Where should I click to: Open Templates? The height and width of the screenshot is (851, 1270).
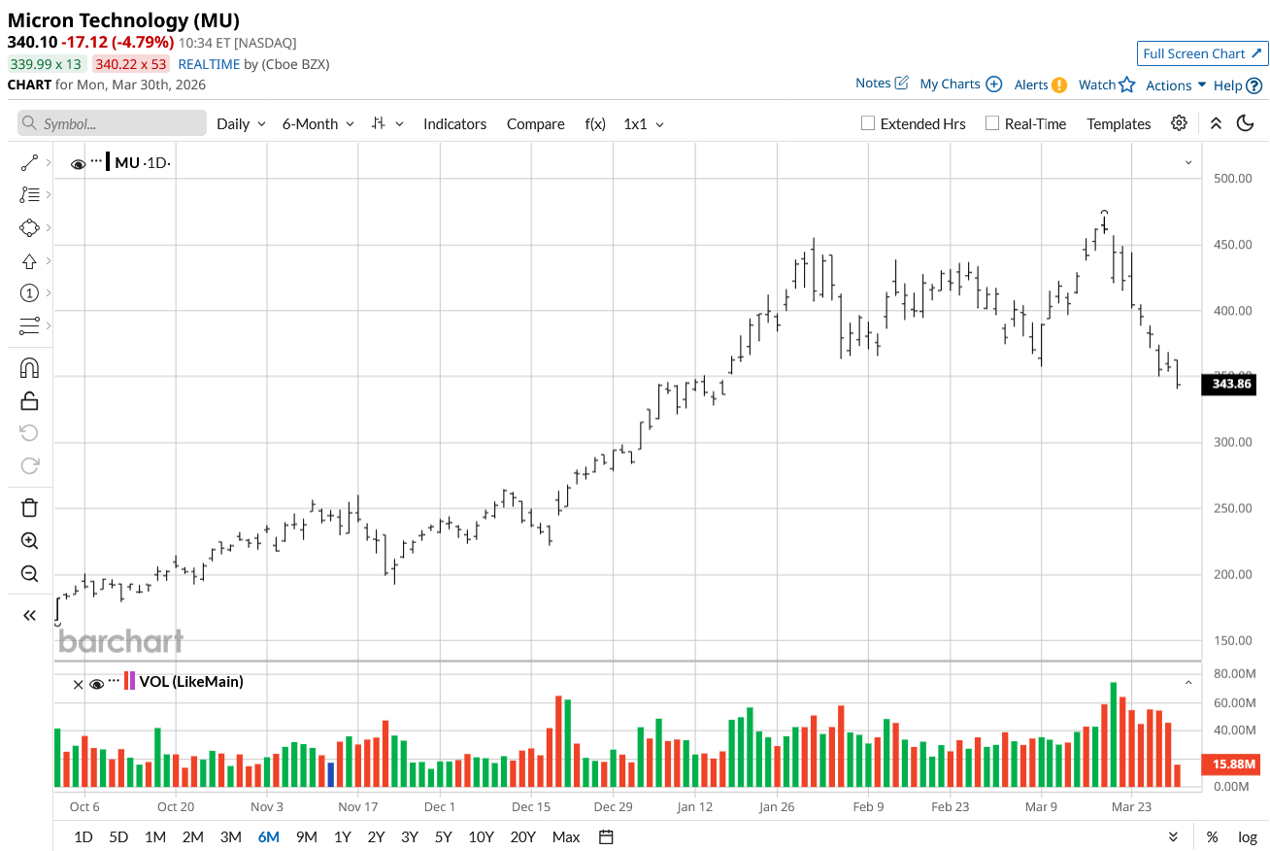coord(1119,123)
